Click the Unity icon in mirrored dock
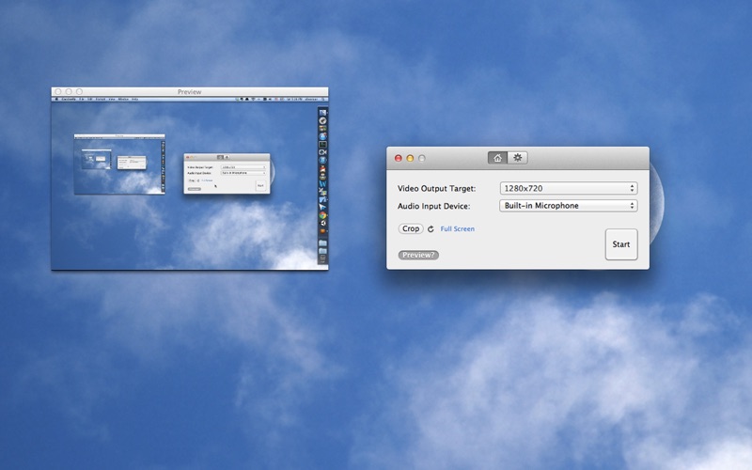752x470 pixels. 322,223
